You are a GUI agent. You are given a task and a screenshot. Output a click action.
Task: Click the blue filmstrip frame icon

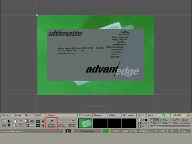[38, 121]
